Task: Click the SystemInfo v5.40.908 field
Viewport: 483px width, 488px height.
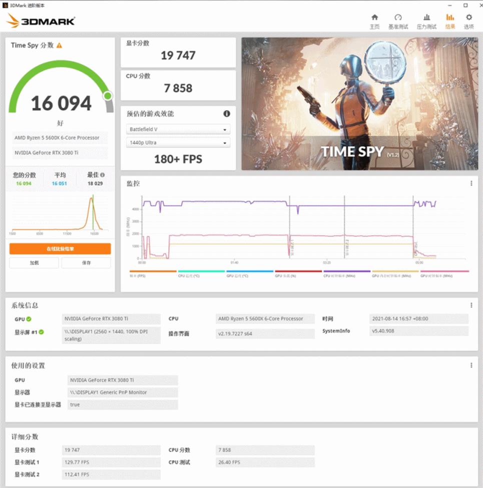Action: (x=418, y=331)
